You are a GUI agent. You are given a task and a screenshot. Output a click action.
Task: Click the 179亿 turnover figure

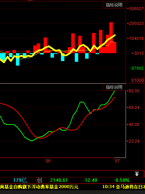coord(20,180)
